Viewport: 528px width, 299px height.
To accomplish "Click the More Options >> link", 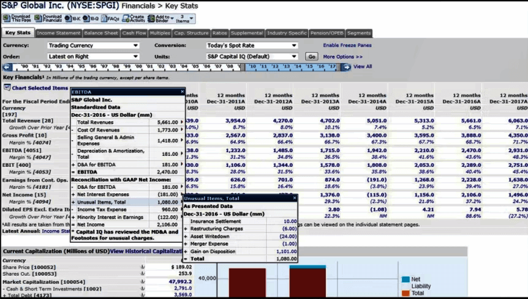I will (x=343, y=56).
